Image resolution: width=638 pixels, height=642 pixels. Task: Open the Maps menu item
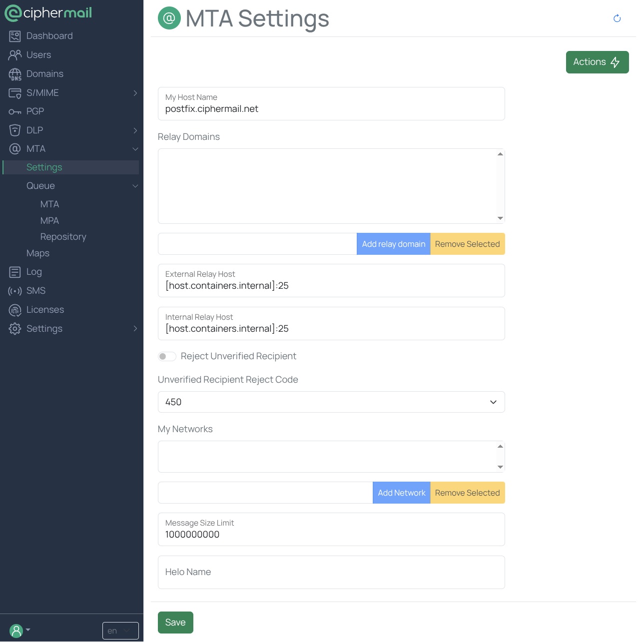[x=38, y=253]
